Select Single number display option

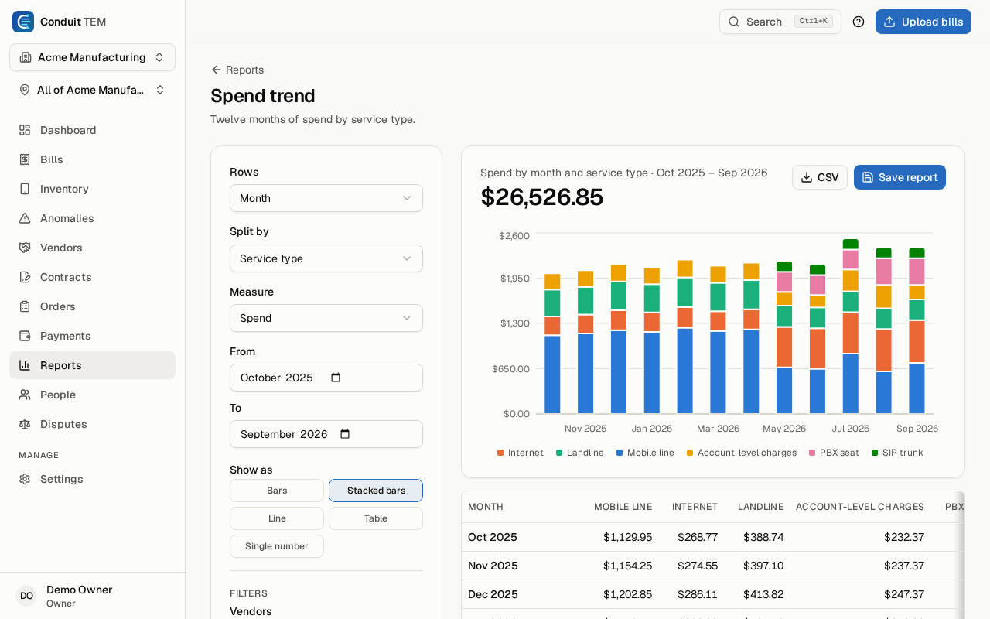pyautogui.click(x=277, y=546)
